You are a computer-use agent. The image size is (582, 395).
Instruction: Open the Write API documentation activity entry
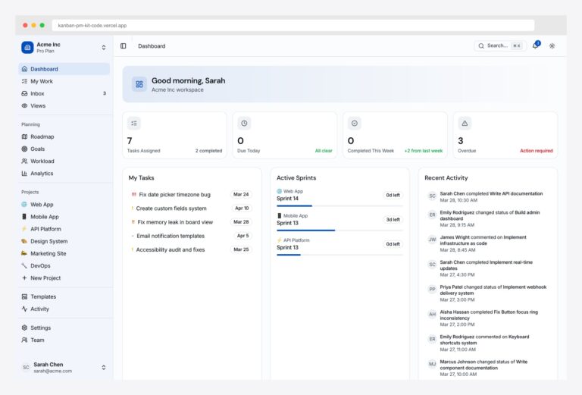(x=488, y=197)
